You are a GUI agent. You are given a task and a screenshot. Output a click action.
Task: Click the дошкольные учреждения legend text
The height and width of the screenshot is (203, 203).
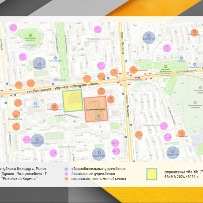pyautogui.click(x=93, y=174)
